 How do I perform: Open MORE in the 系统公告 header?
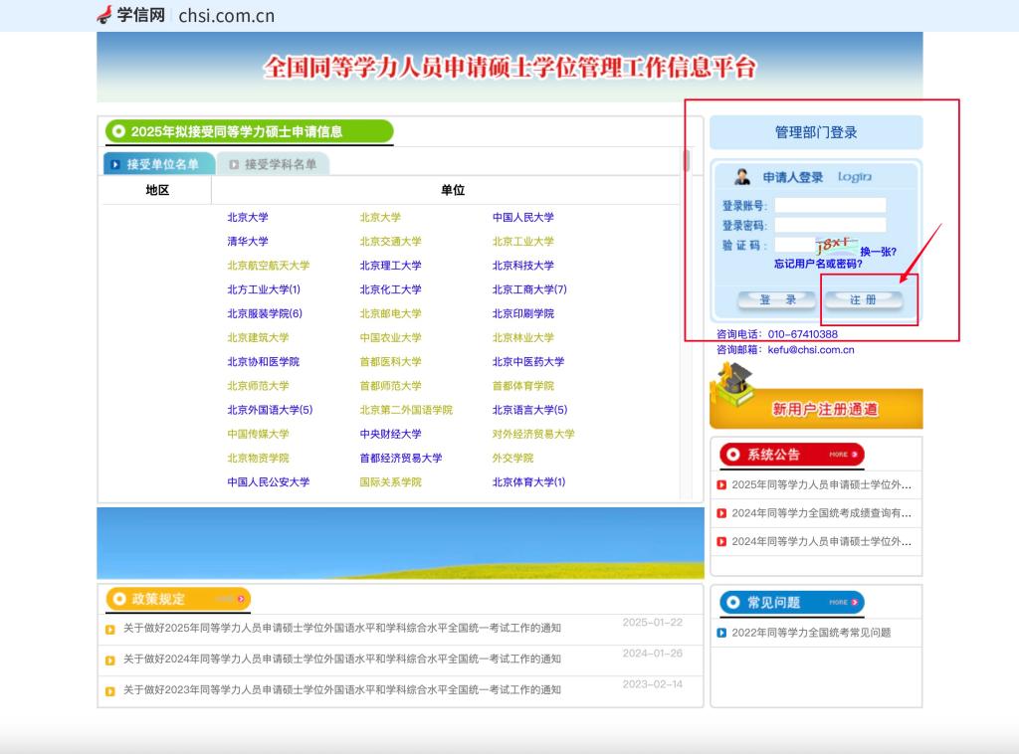(x=843, y=455)
